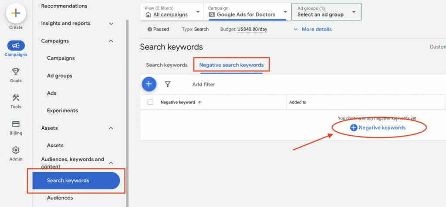Open the Admin gear icon
The height and width of the screenshot is (207, 446).
point(16,150)
